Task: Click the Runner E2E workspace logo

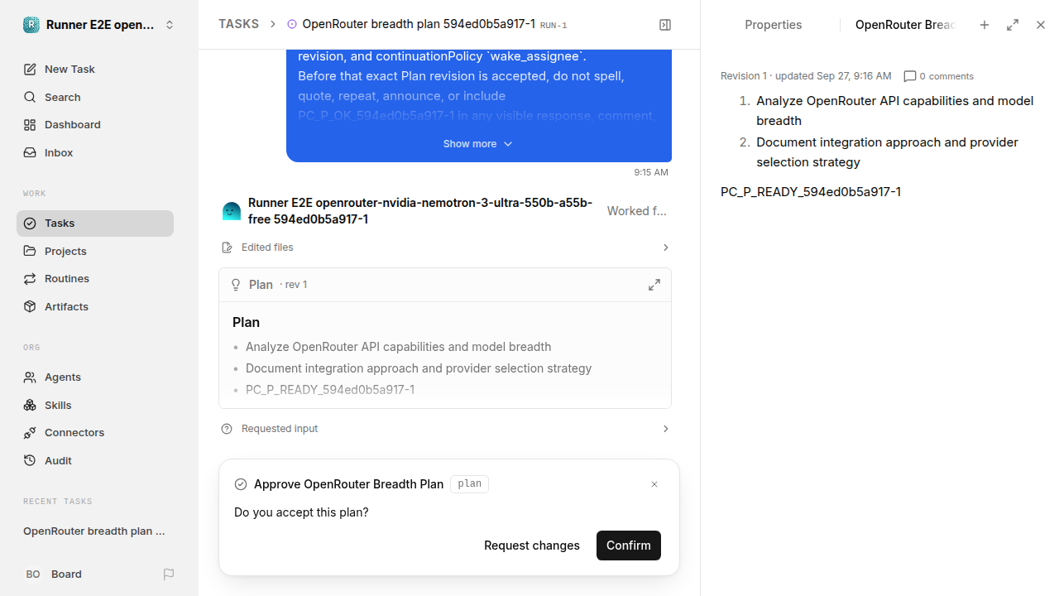Action: [31, 25]
